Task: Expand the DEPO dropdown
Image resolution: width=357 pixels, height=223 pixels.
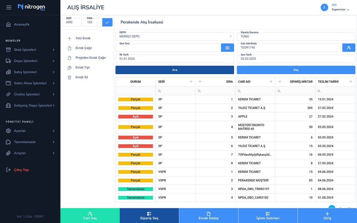Action: tap(230, 36)
